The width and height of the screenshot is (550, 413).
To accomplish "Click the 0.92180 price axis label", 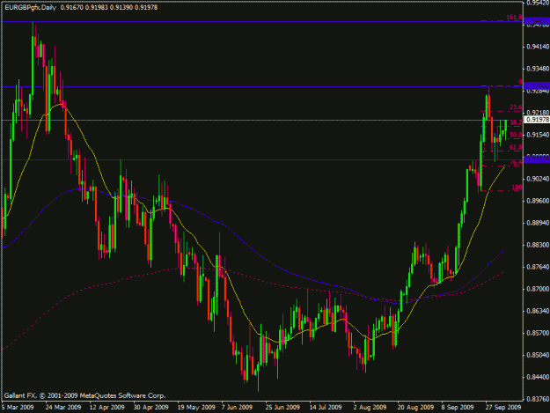I will tap(538, 113).
